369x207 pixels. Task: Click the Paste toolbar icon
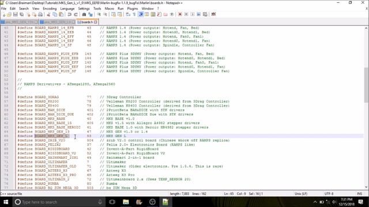coord(61,14)
